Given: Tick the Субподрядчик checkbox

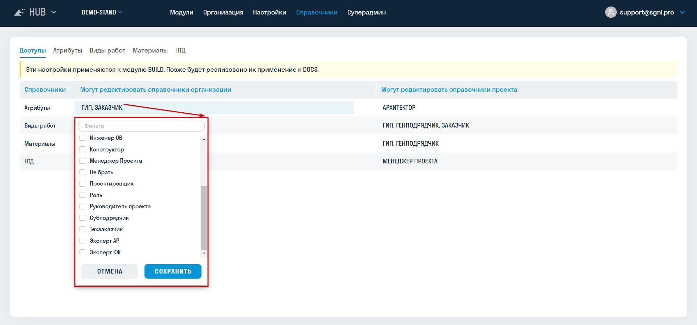Looking at the screenshot, I should click(x=82, y=218).
